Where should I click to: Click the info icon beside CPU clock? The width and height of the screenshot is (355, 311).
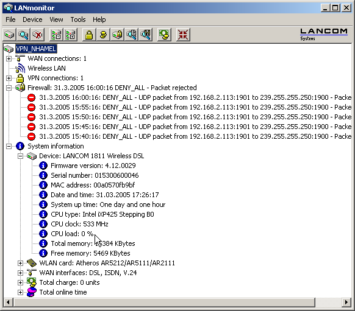[x=43, y=224]
